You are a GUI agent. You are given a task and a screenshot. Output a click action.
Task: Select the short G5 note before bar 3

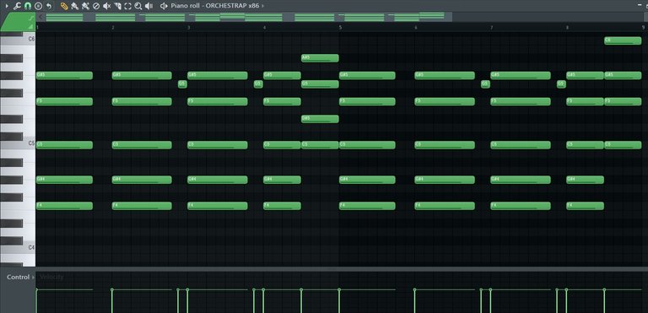pos(182,84)
